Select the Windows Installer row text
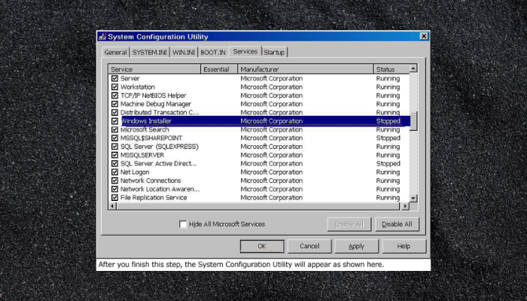This screenshot has width=527, height=301. (146, 121)
